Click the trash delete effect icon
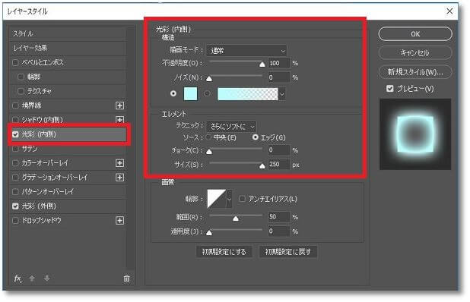470x302 pixels. click(126, 278)
